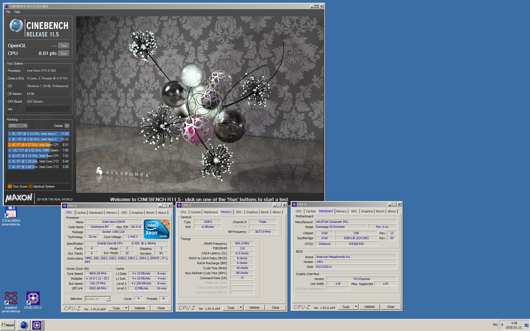Click the Info input field
The image size is (530, 331).
pos(47,109)
